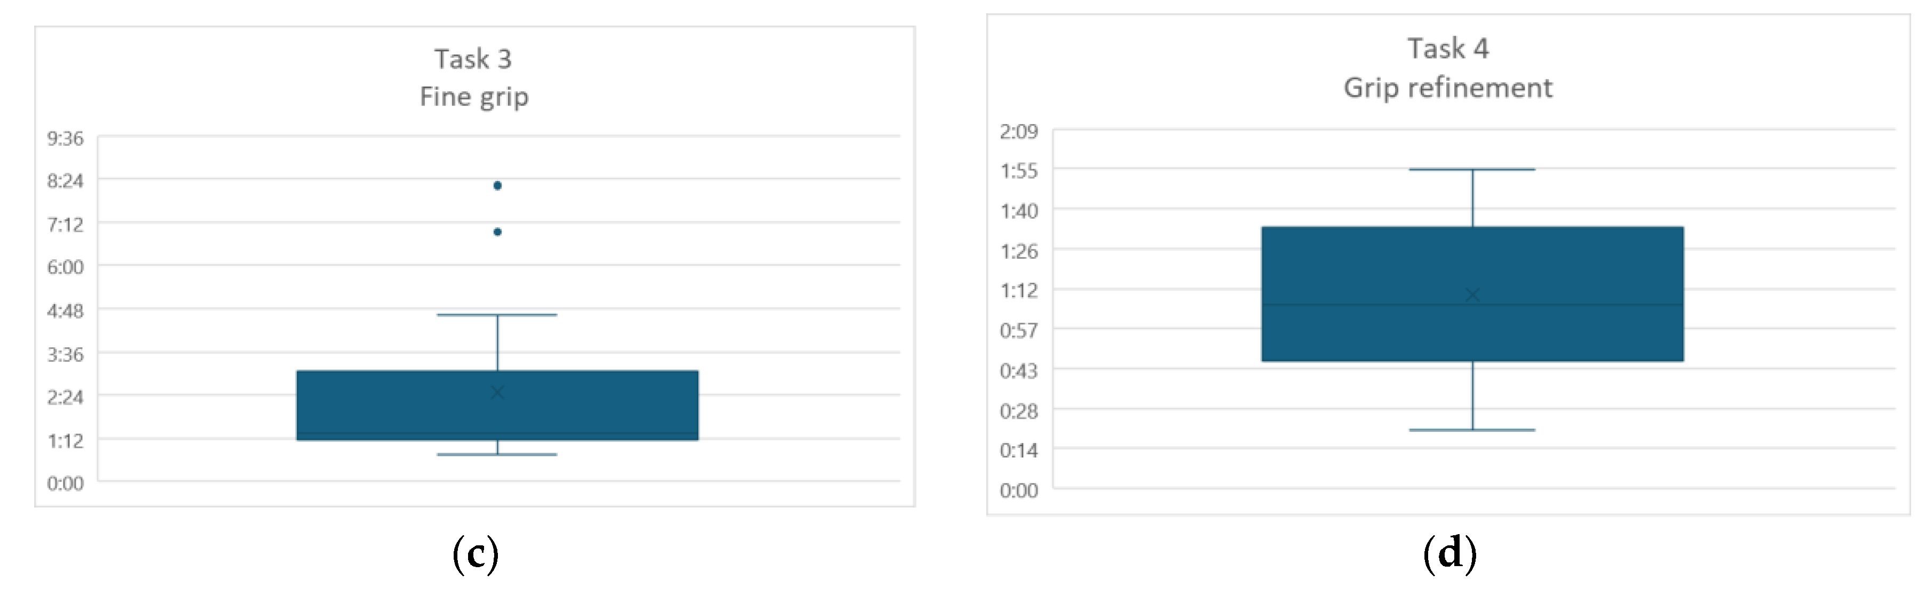Click the "Task 4" chart title
This screenshot has width=1925, height=589.
tap(1447, 48)
